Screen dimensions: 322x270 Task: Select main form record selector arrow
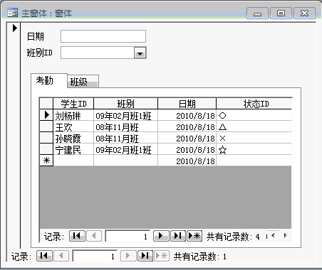[x=14, y=28]
